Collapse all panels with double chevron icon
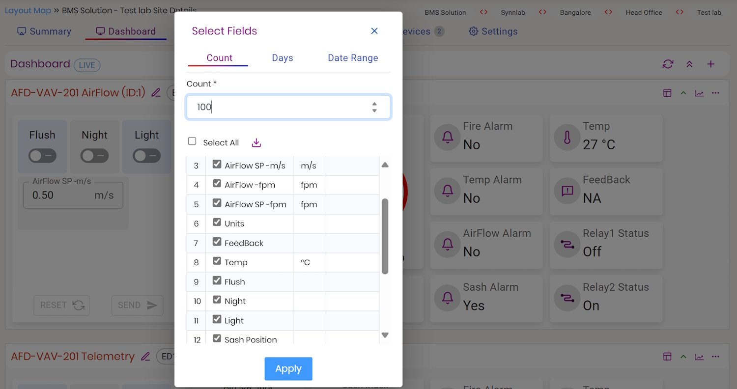The width and height of the screenshot is (737, 389). pos(689,64)
